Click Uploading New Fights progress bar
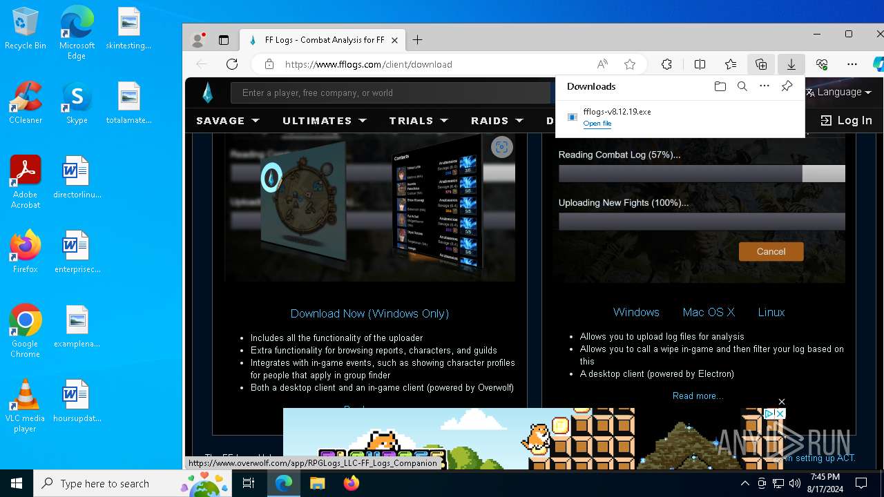The height and width of the screenshot is (497, 884). tap(702, 221)
